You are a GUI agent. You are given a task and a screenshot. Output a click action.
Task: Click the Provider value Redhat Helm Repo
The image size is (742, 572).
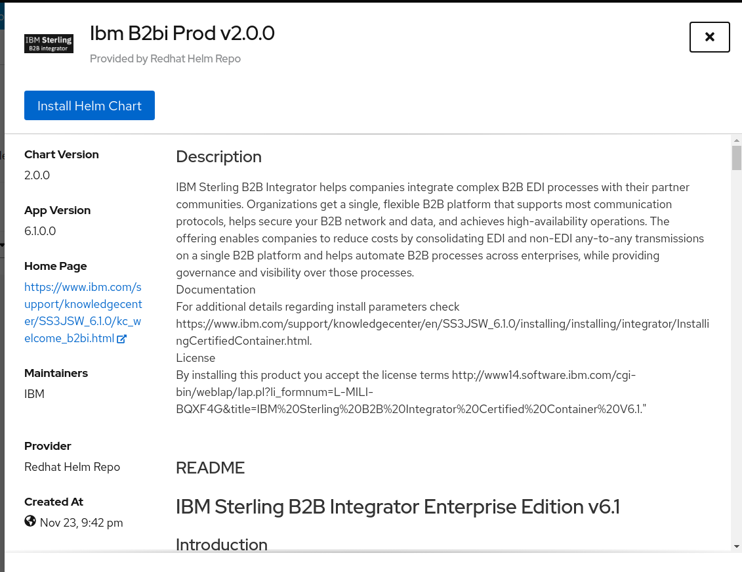click(x=72, y=467)
